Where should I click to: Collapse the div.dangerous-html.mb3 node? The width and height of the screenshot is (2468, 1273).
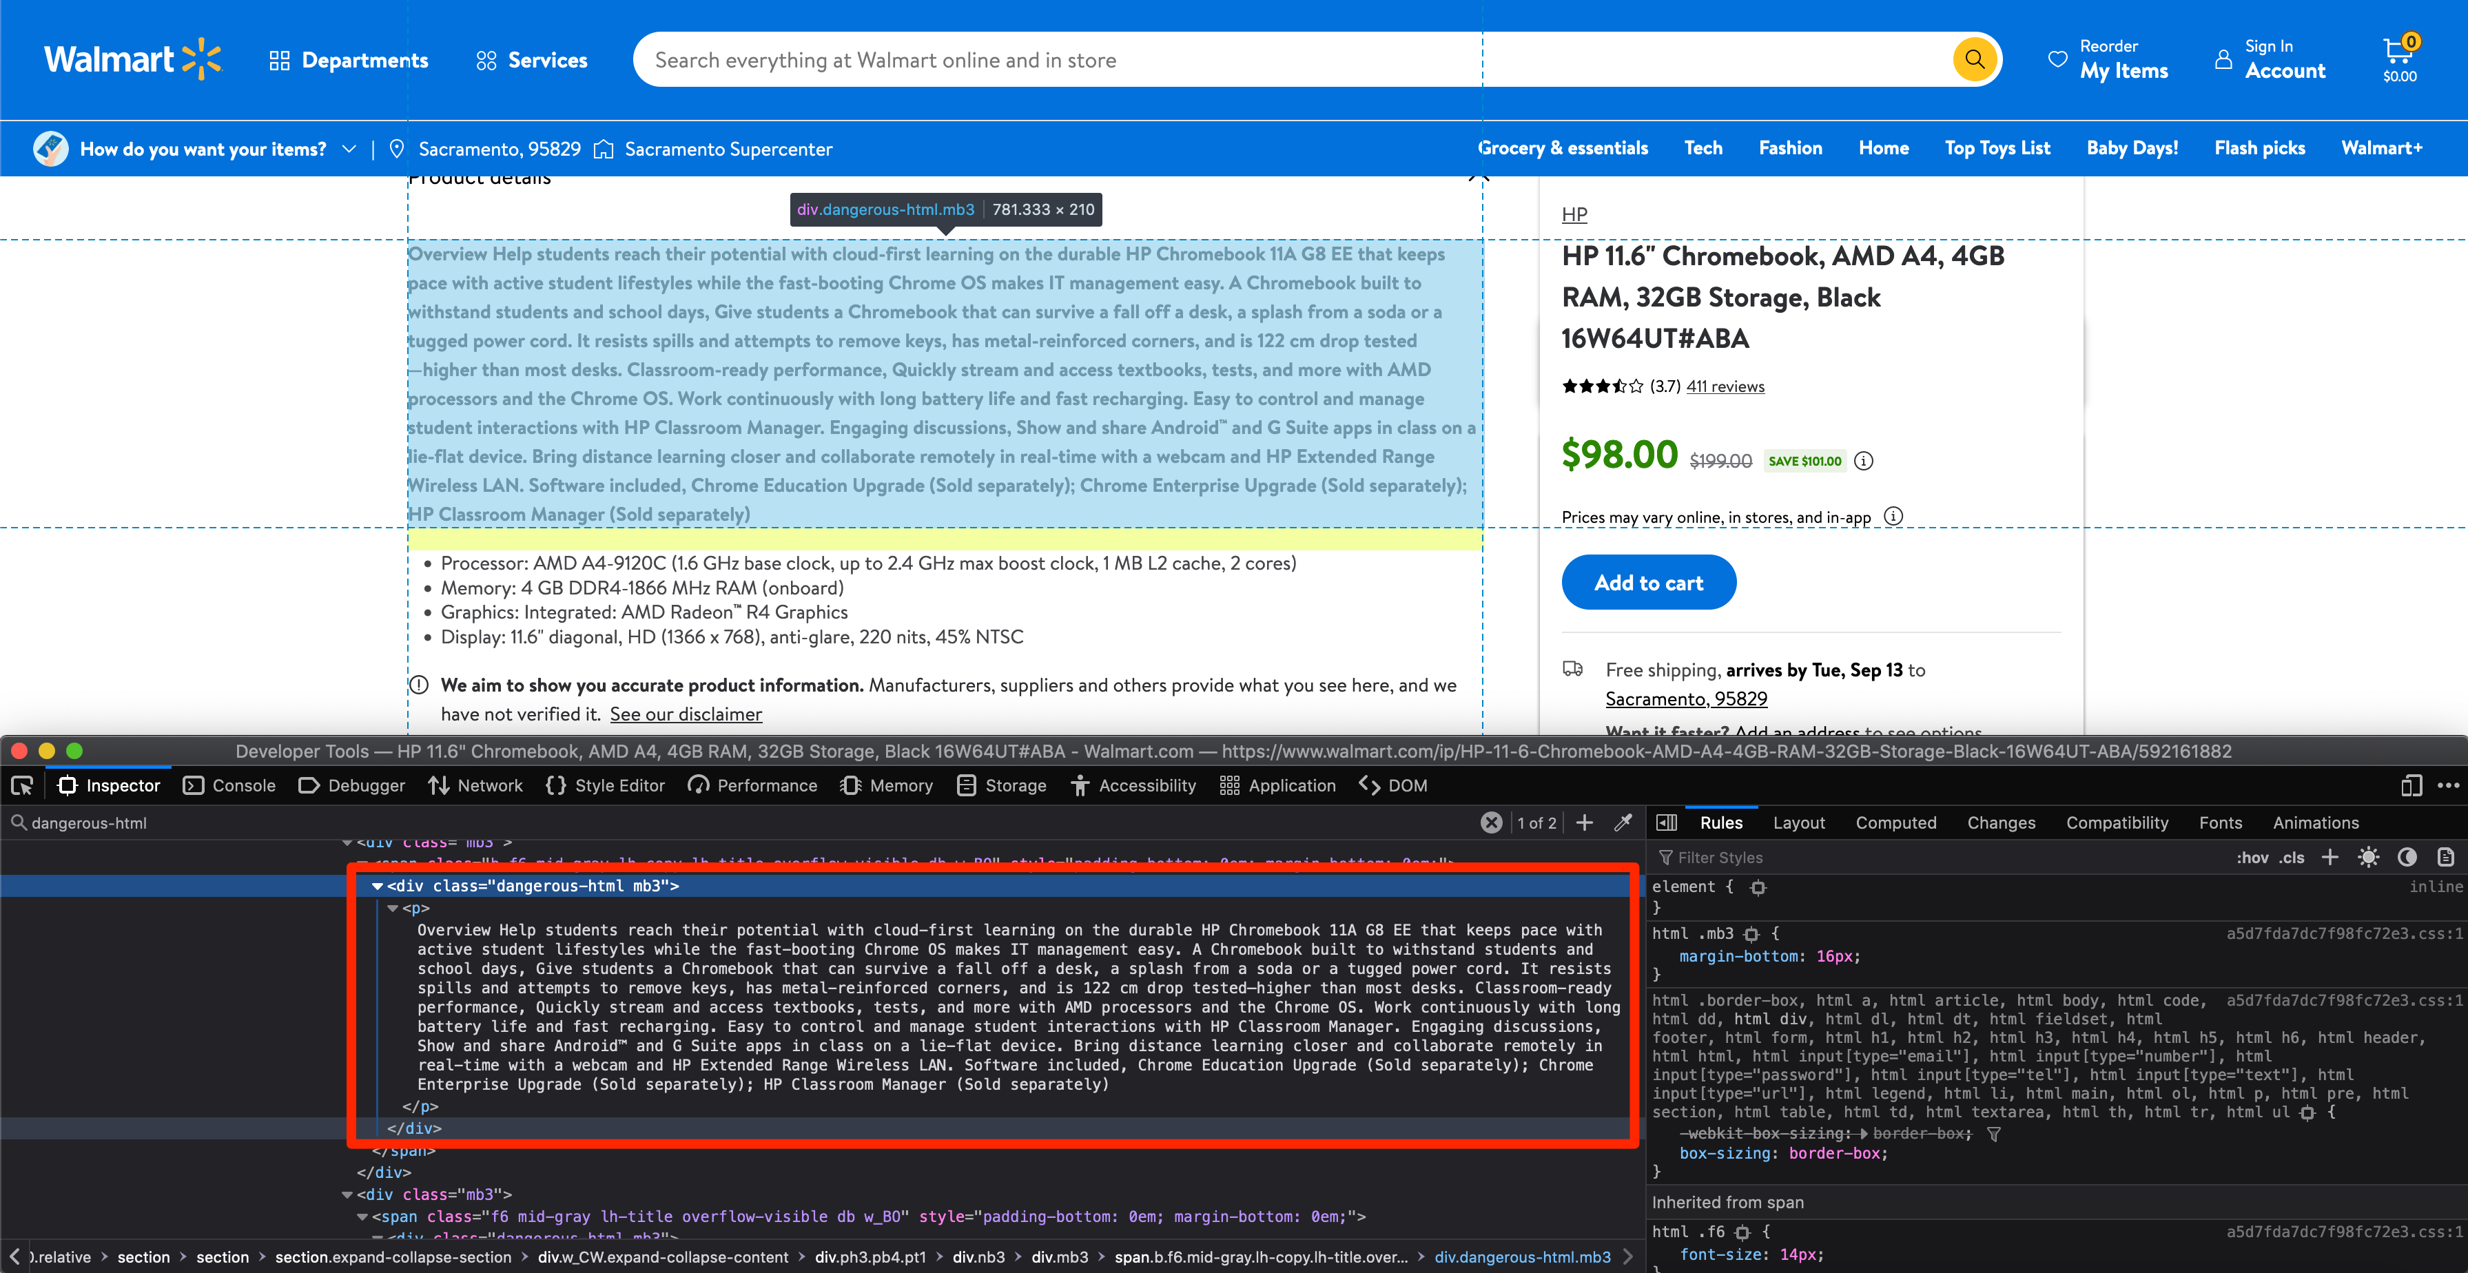coord(378,886)
